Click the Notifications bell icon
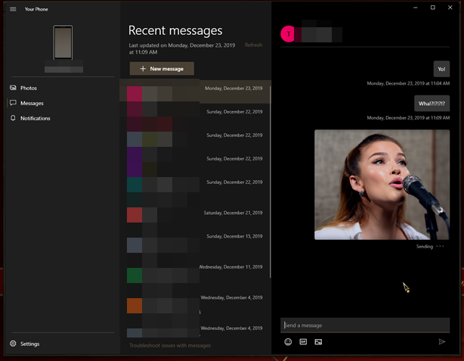The image size is (464, 361). (x=13, y=118)
